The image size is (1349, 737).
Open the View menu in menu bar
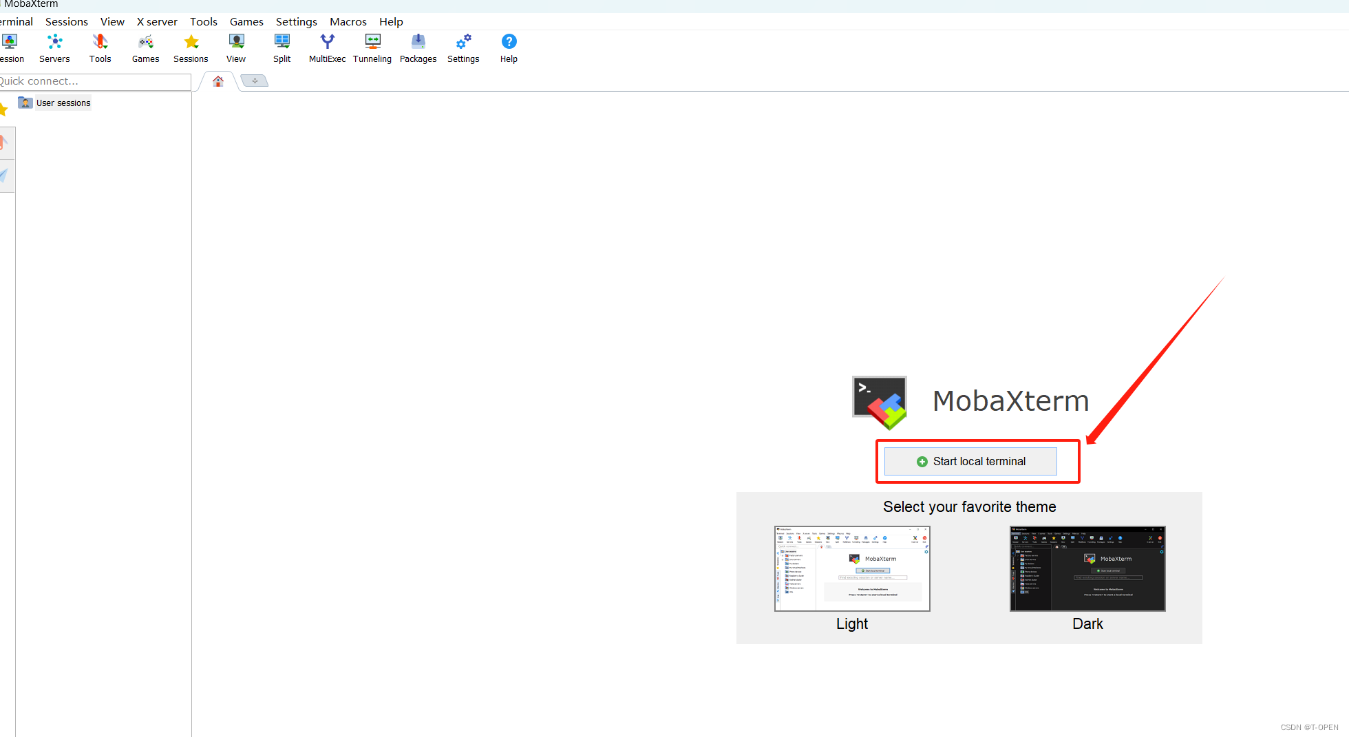(x=112, y=22)
